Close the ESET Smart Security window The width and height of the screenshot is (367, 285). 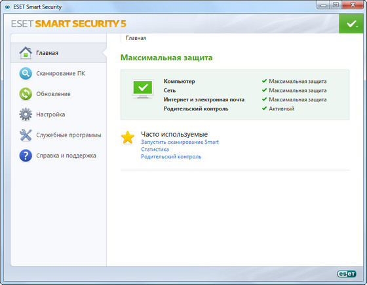(353, 5)
